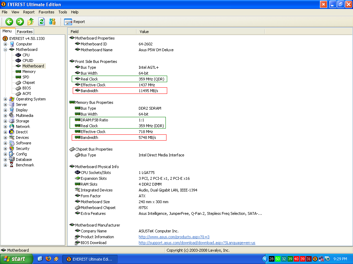This screenshot has height=264, width=353.
Task: Open the View menu
Action: (15, 12)
